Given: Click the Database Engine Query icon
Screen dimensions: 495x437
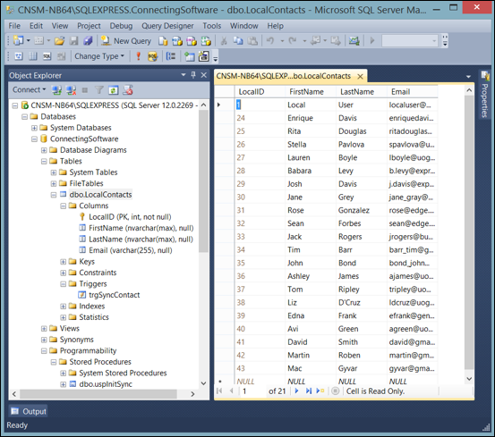Looking at the screenshot, I should (x=163, y=41).
